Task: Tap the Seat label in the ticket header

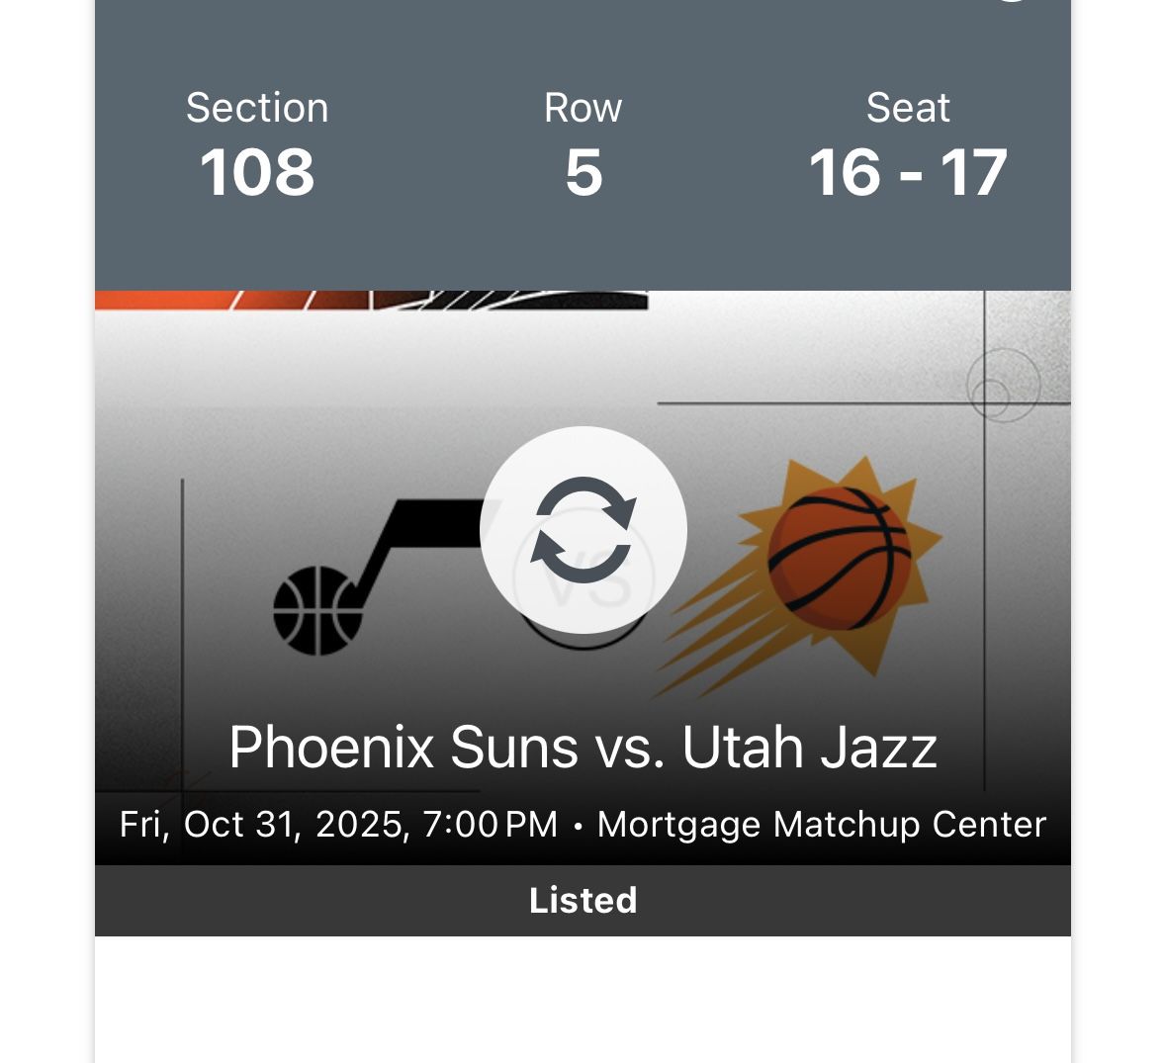Action: (x=909, y=107)
